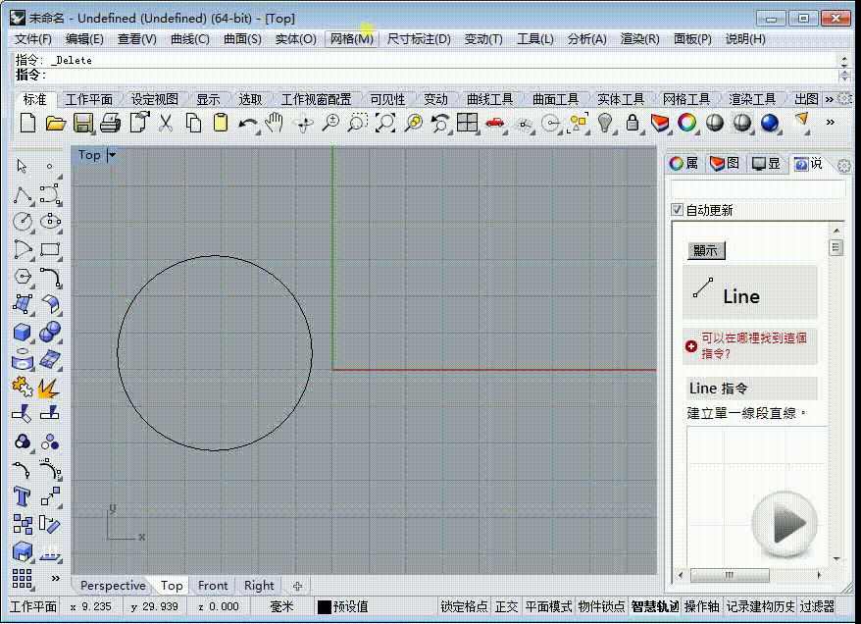Viewport: 861px width, 624px height.
Task: Select the Box solid tool
Action: coord(22,332)
